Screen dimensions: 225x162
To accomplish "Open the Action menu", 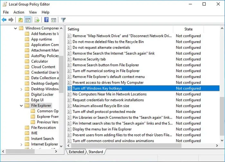I will 19,12.
